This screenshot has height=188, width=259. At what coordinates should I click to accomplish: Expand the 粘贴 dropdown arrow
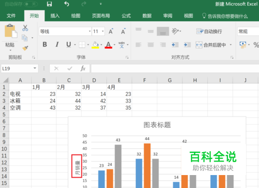10,50
